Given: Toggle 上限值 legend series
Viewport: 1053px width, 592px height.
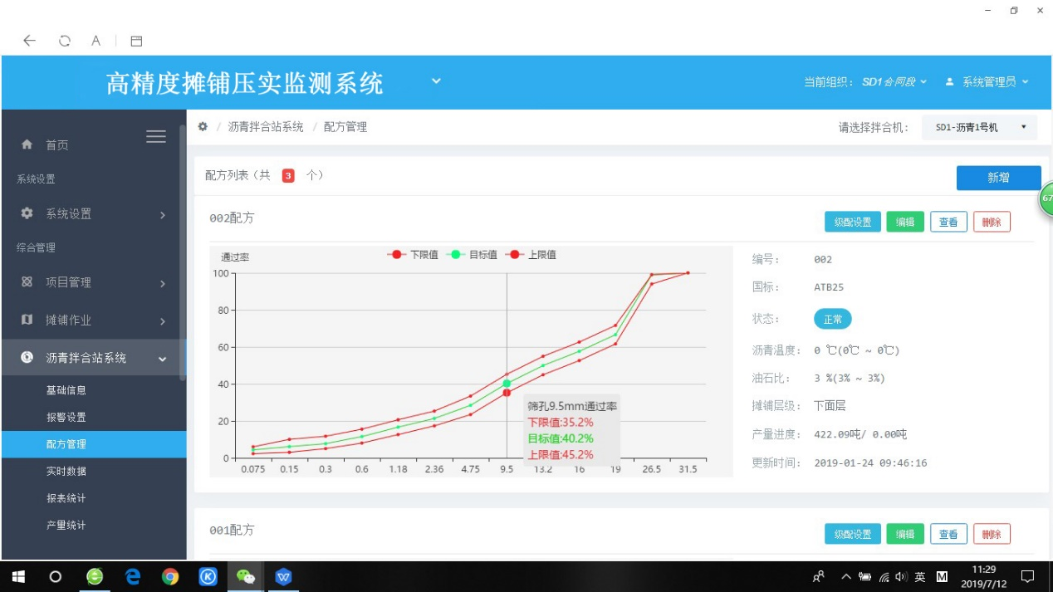Looking at the screenshot, I should pyautogui.click(x=531, y=255).
